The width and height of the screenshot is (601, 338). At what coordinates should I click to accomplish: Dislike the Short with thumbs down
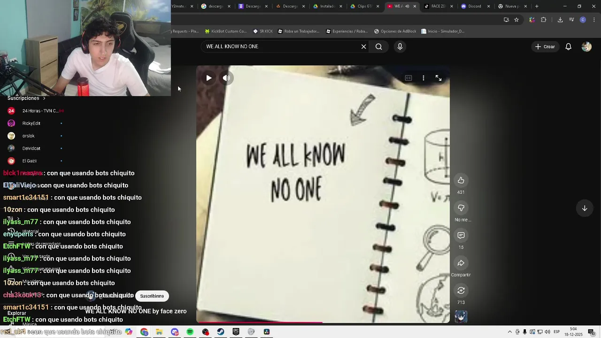click(461, 208)
